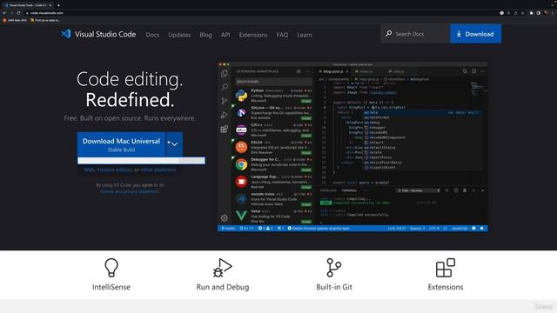Click the download arrow icon in header button
This screenshot has width=557, height=313.
(459, 34)
